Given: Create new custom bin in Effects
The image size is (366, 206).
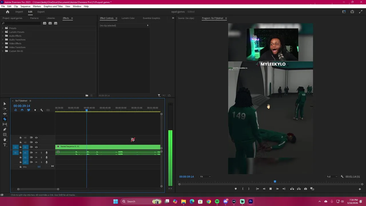Looking at the screenshot, I should (x=87, y=96).
